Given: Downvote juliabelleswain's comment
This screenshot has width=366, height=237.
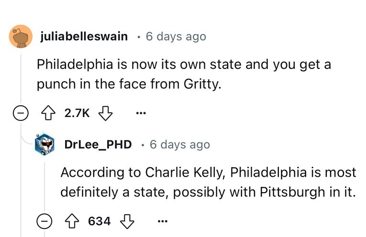Looking at the screenshot, I should 104,115.
